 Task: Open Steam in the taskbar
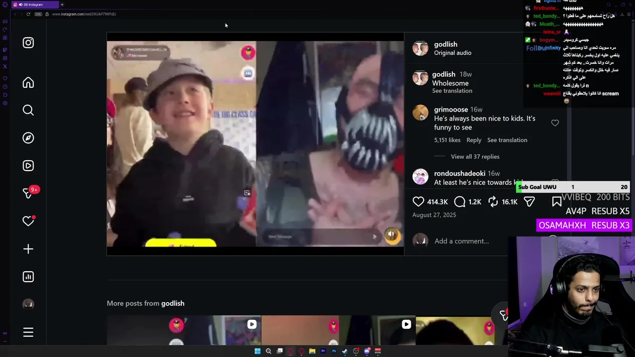[345, 351]
